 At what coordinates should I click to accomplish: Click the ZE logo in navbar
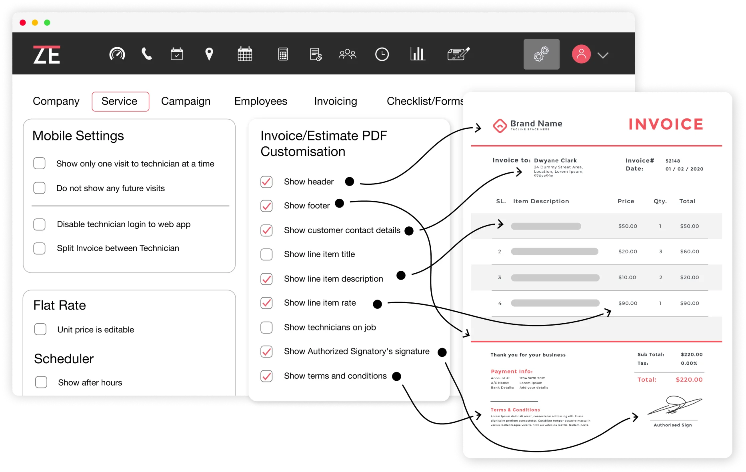pos(46,54)
